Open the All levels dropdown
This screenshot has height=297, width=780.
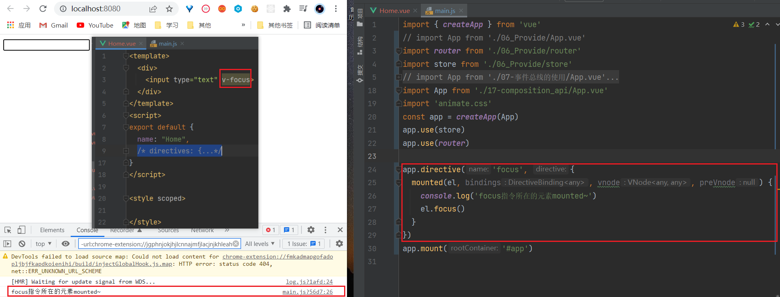tap(260, 244)
